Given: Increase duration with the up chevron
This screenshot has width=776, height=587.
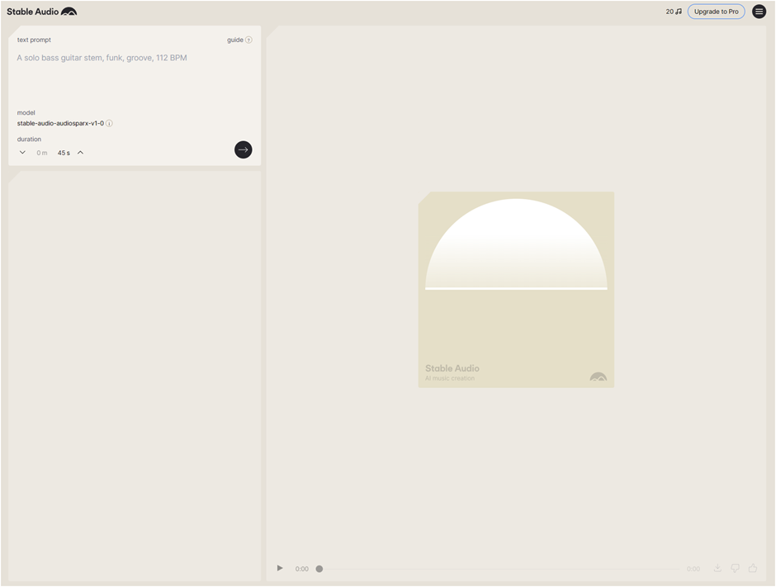Looking at the screenshot, I should tap(80, 153).
